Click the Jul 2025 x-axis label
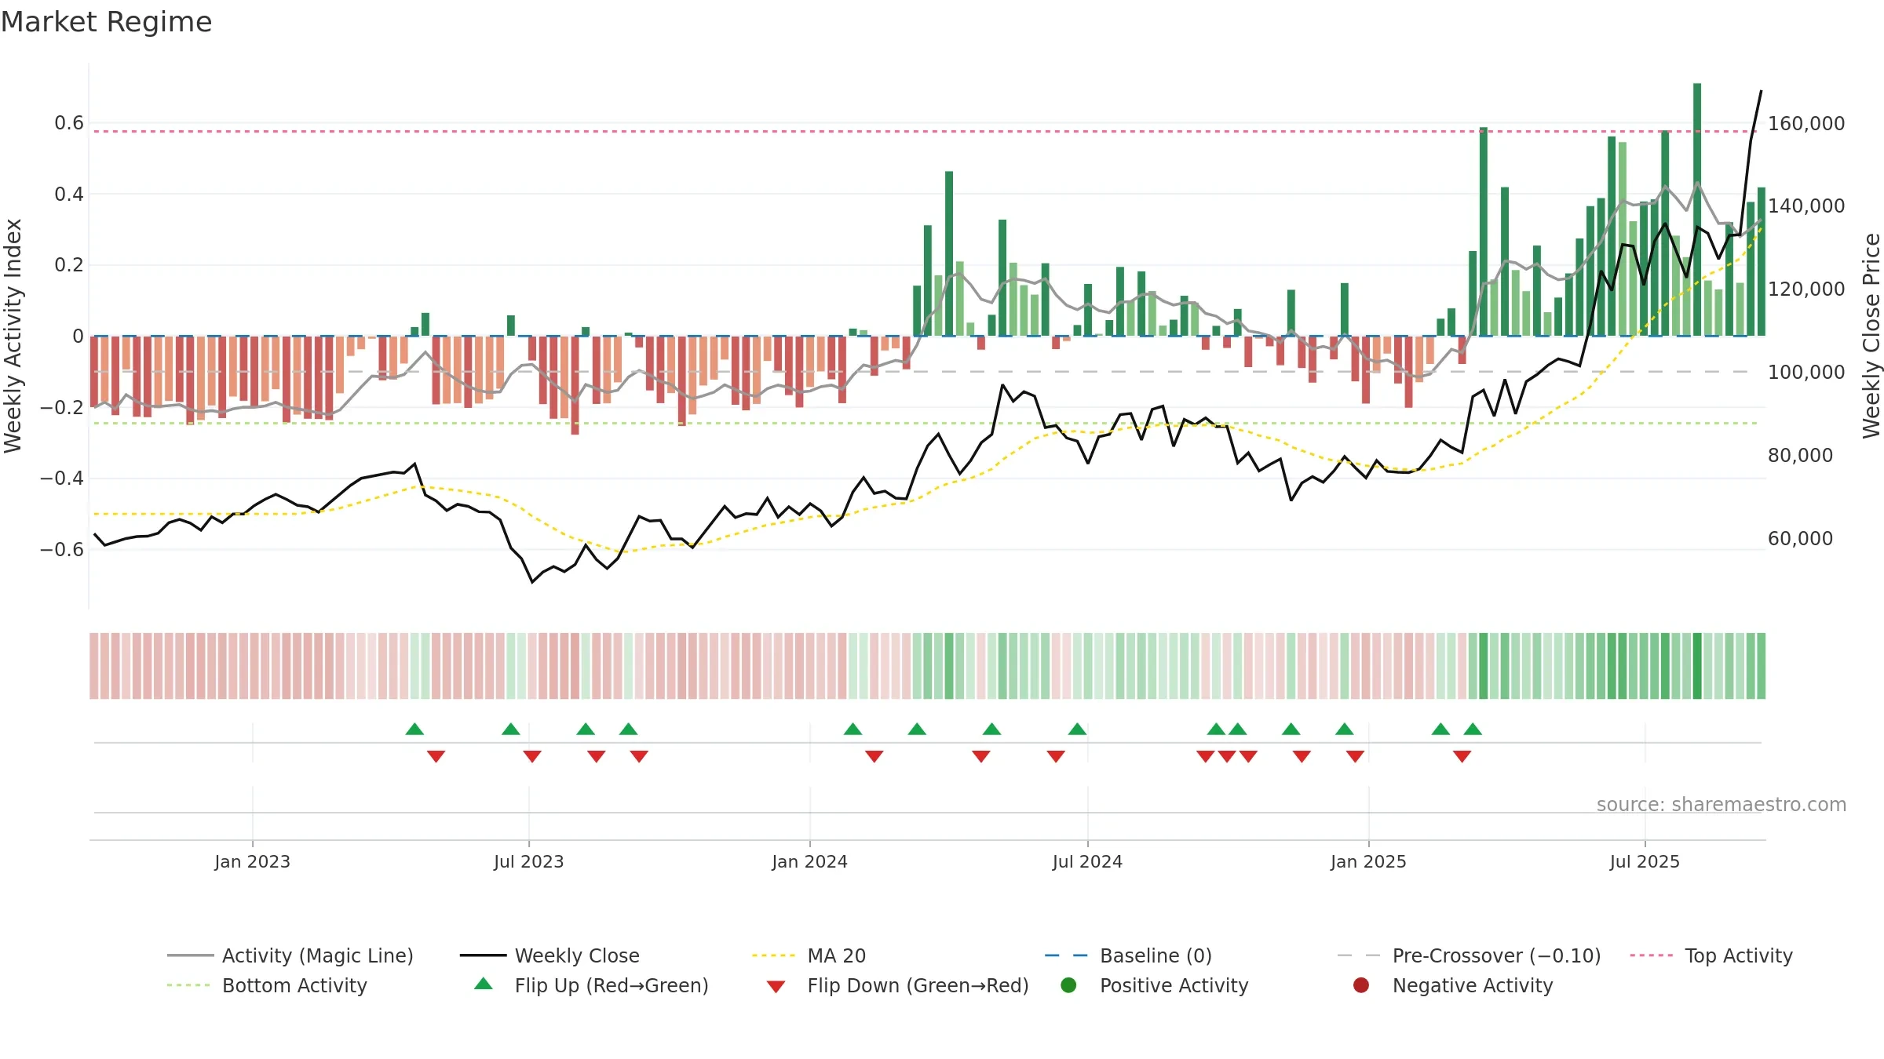This screenshot has height=1059, width=1884. coord(1645,861)
